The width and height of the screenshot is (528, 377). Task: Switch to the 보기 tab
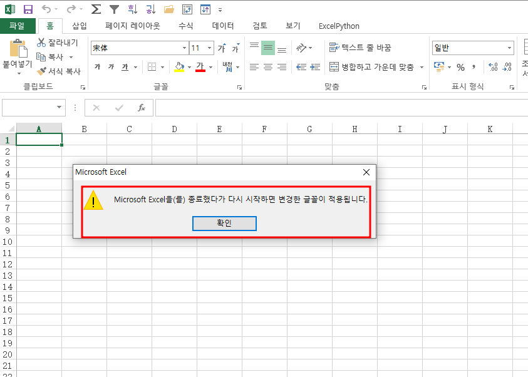coord(292,26)
